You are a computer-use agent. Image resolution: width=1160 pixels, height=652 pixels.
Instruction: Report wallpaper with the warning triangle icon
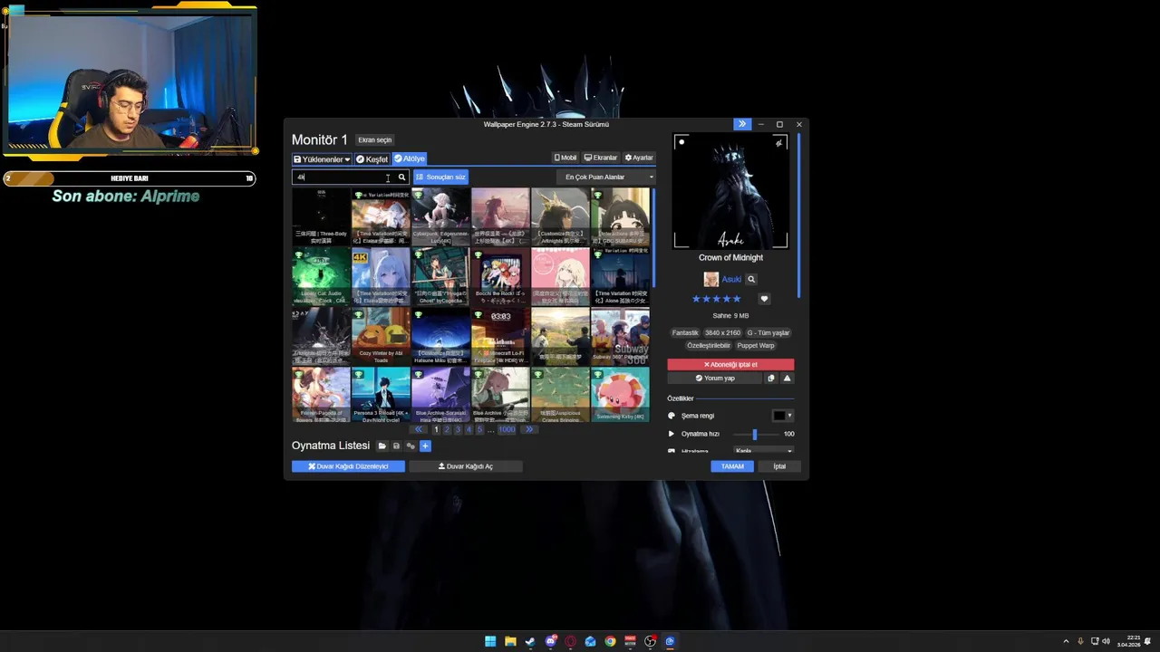pos(787,379)
